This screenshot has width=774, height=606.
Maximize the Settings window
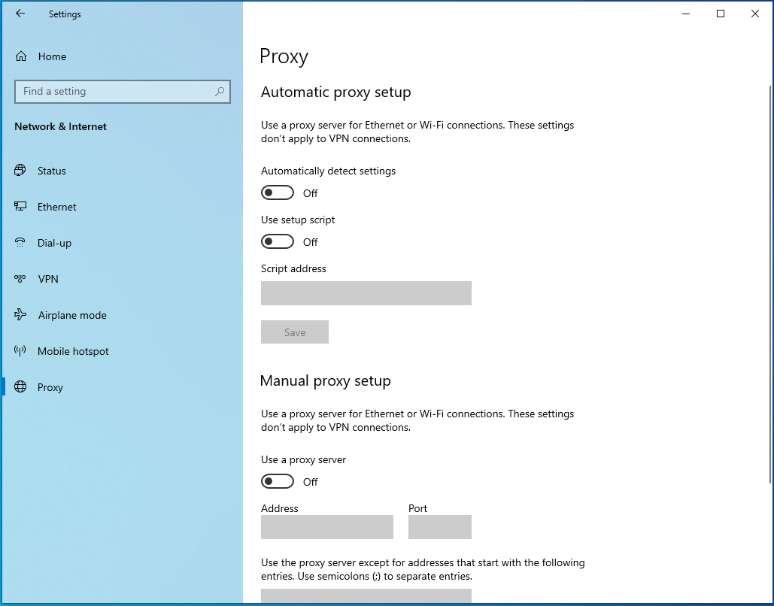coord(720,14)
